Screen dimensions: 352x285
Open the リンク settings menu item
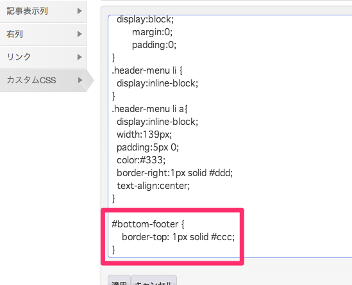(x=43, y=57)
